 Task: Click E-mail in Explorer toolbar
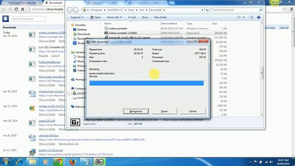pyautogui.click(x=132, y=18)
